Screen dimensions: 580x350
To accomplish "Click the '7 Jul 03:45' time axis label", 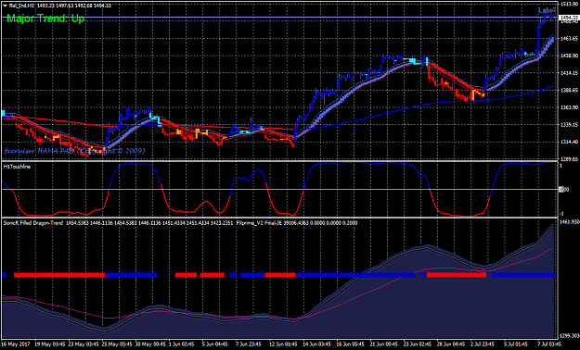I will [x=550, y=344].
